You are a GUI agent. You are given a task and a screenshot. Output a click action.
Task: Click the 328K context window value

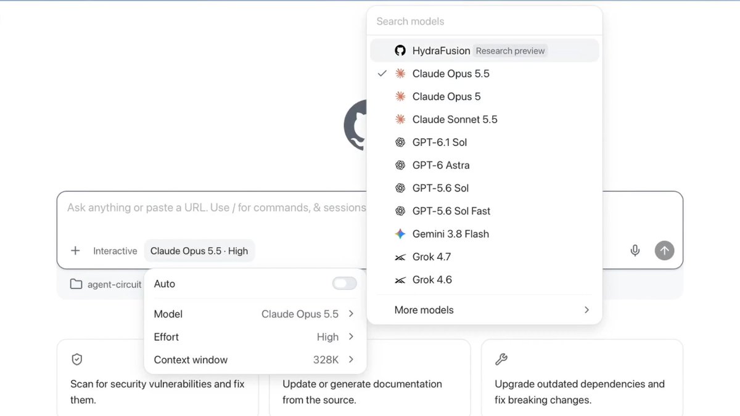(326, 359)
